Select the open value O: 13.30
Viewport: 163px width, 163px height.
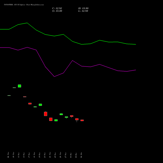pyautogui.click(x=57, y=11)
